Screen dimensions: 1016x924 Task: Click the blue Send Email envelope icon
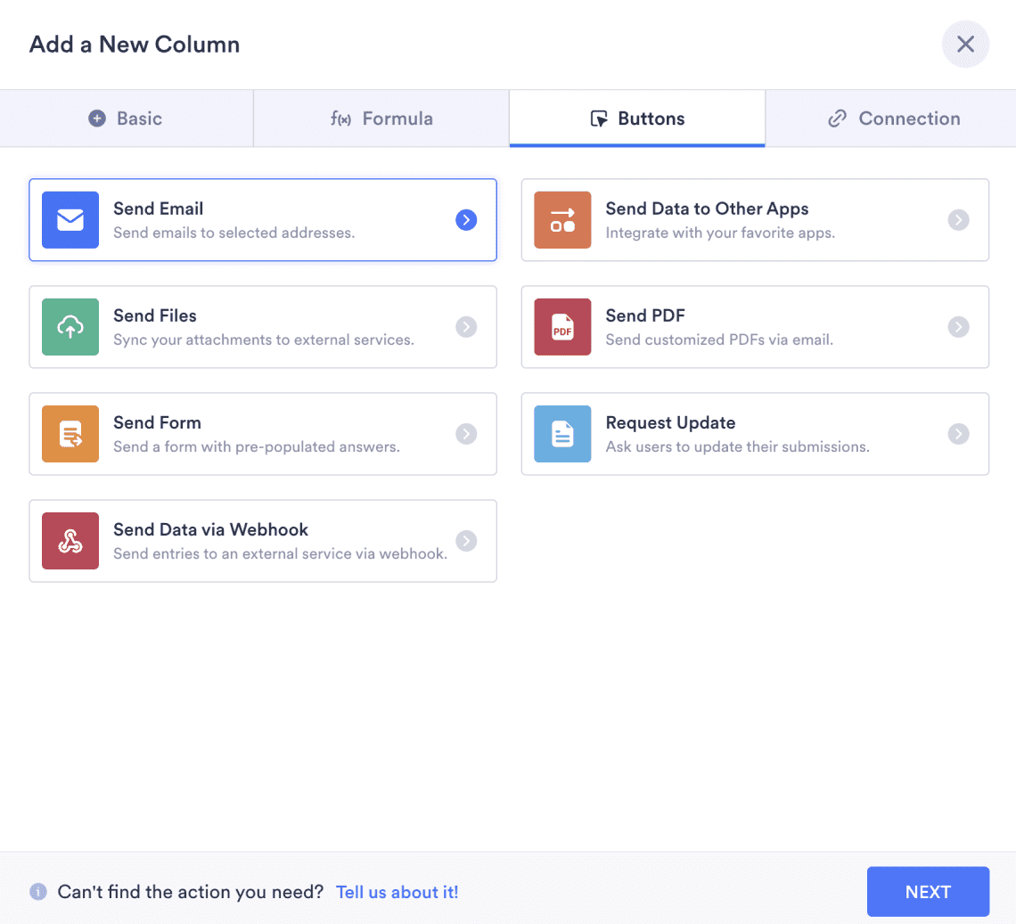point(70,220)
